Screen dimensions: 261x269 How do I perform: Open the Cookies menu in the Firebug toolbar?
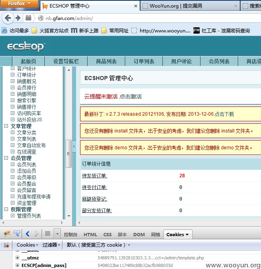tap(27, 245)
